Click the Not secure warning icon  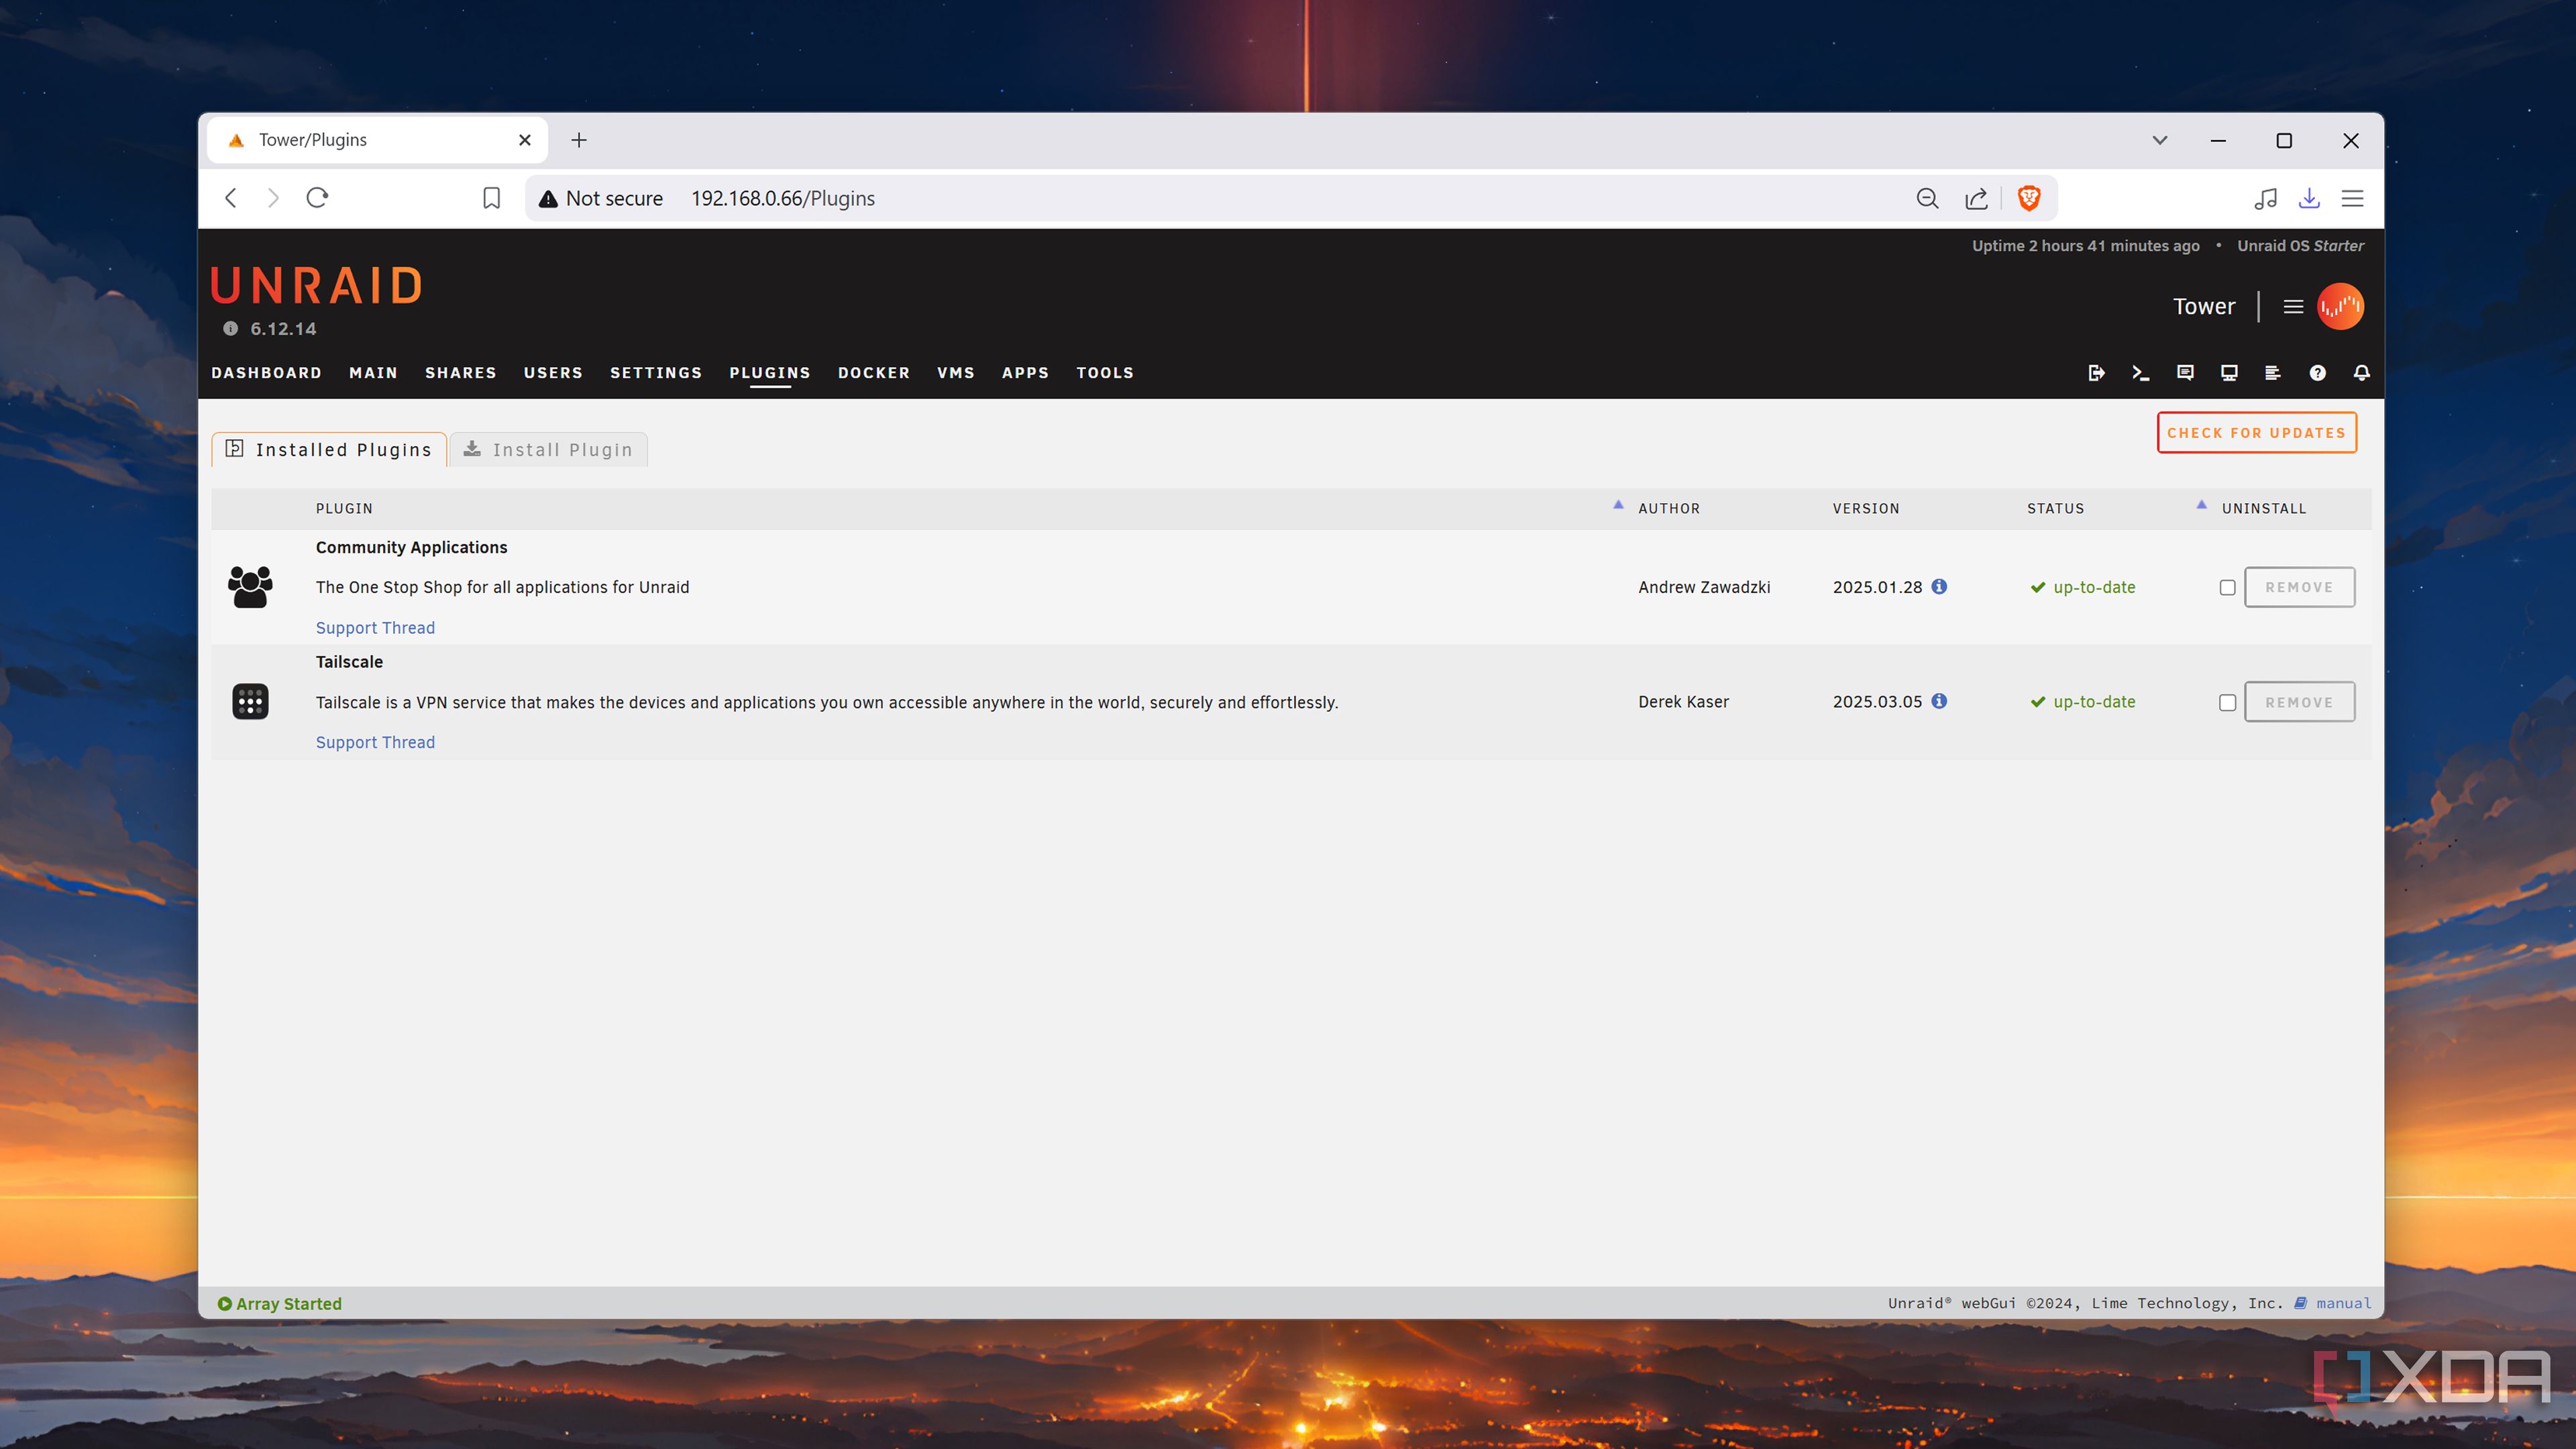click(548, 198)
